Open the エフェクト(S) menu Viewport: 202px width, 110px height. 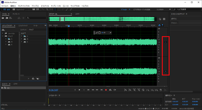point(44,6)
